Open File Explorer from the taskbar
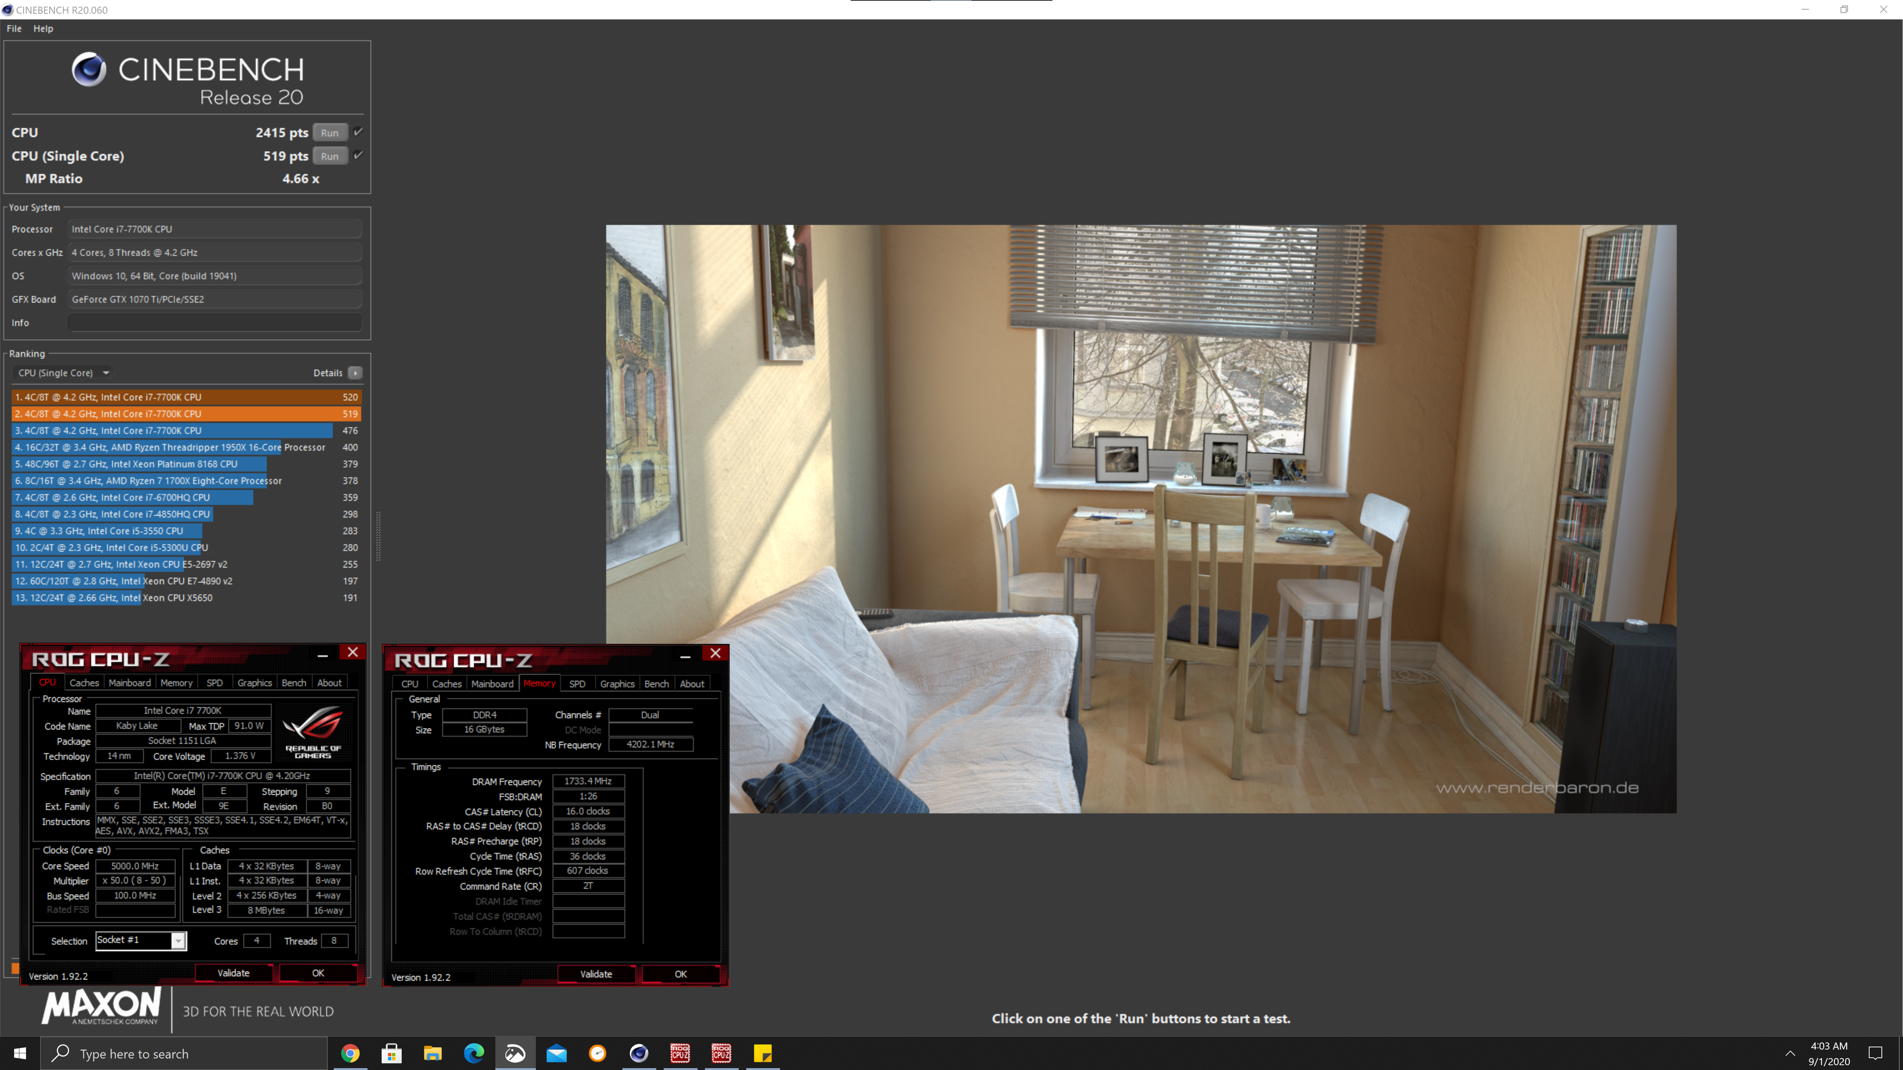 [x=433, y=1053]
